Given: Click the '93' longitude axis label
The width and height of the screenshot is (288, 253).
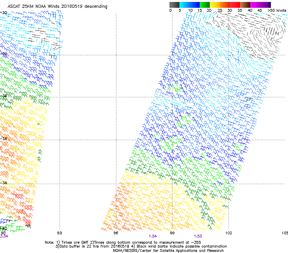Looking at the screenshot, I should click(x=60, y=233).
